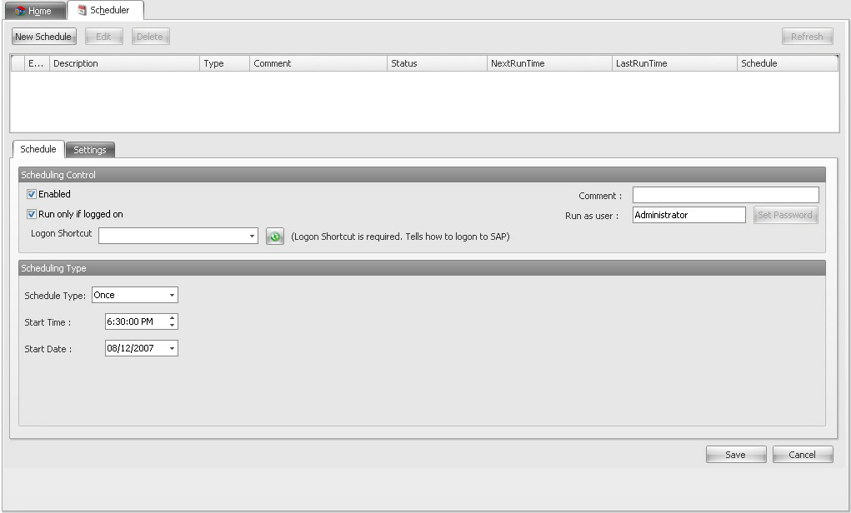
Task: Select the Schedule tab
Action: pyautogui.click(x=38, y=149)
